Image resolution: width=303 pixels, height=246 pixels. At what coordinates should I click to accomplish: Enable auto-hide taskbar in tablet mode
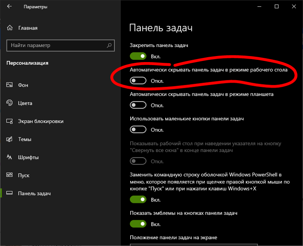point(138,105)
